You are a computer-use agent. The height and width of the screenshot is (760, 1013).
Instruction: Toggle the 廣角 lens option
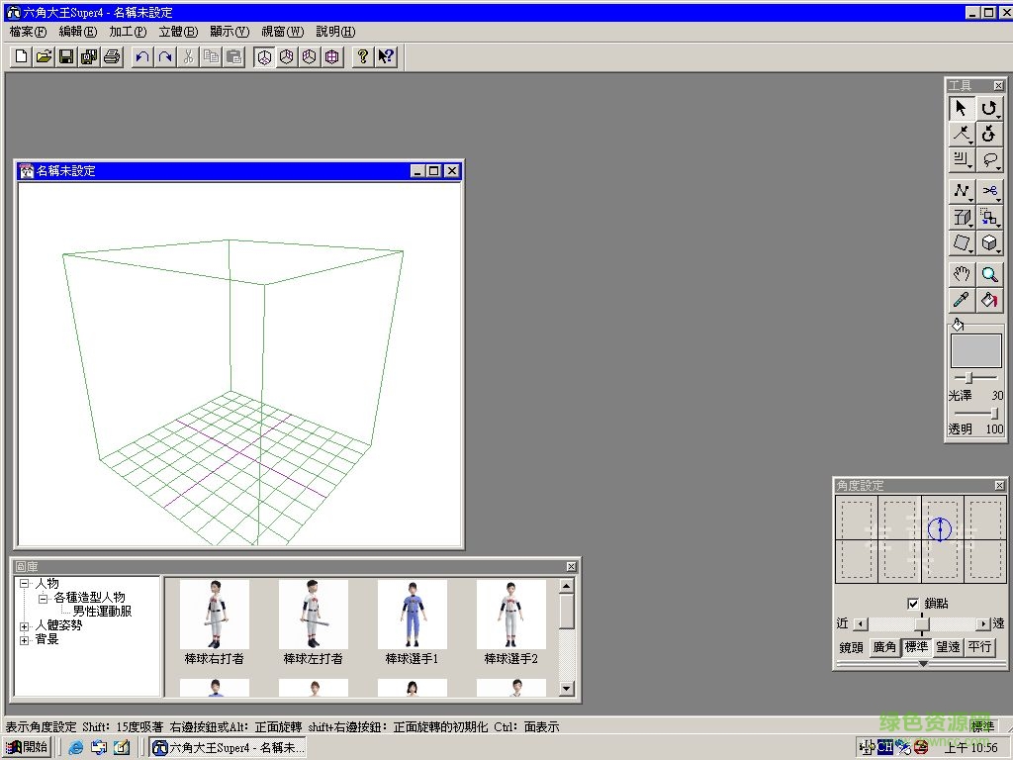pyautogui.click(x=884, y=647)
